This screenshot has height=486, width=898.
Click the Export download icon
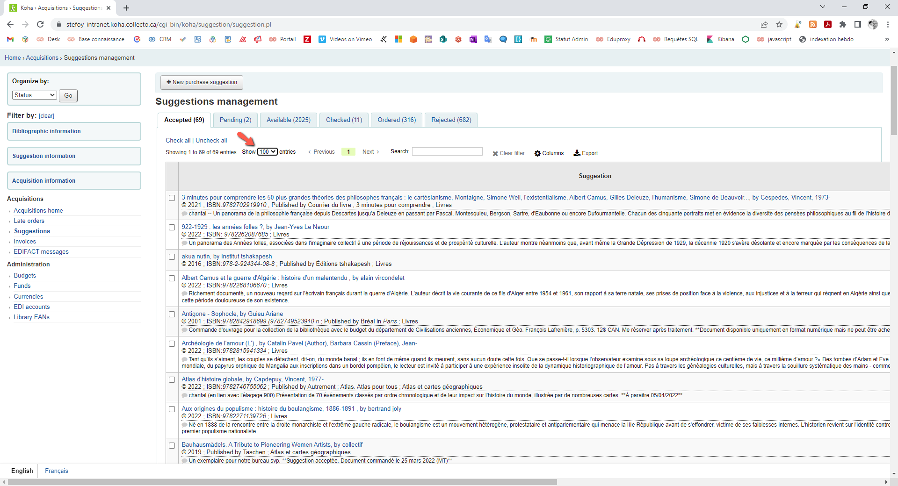[577, 153]
